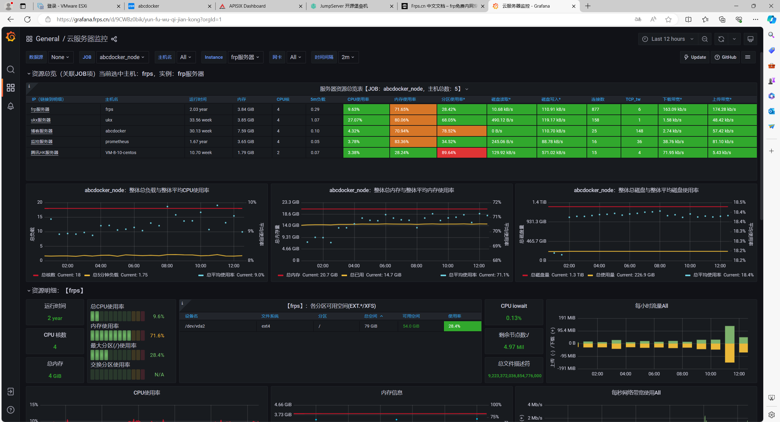The height and width of the screenshot is (422, 780).
Task: Share the dashboard via share icon
Action: [x=114, y=39]
